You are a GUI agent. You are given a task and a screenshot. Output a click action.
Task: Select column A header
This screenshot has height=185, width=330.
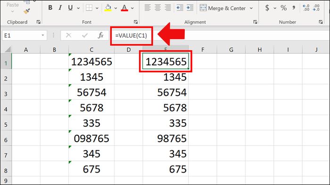tap(26, 50)
